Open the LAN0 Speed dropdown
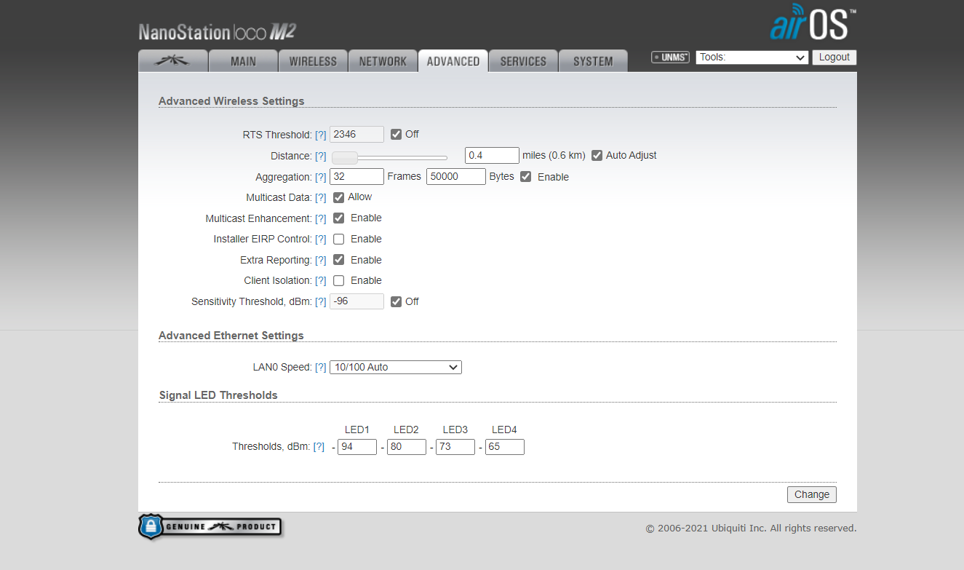This screenshot has width=964, height=570. click(396, 367)
